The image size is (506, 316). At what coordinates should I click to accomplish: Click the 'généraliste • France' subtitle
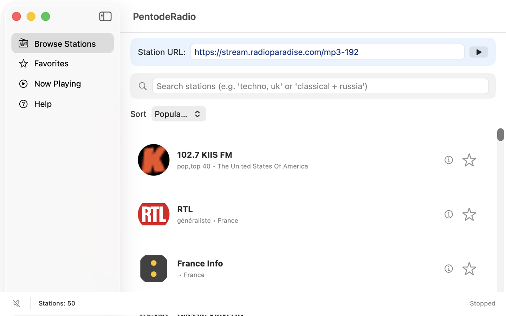(208, 220)
